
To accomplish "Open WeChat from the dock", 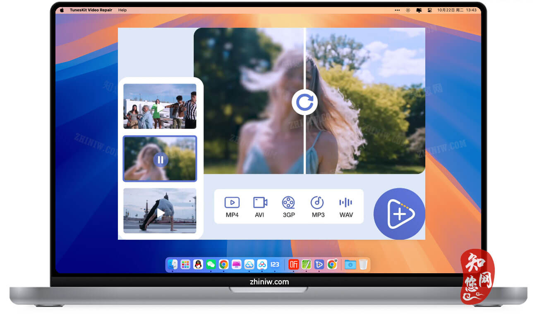I will [211, 264].
